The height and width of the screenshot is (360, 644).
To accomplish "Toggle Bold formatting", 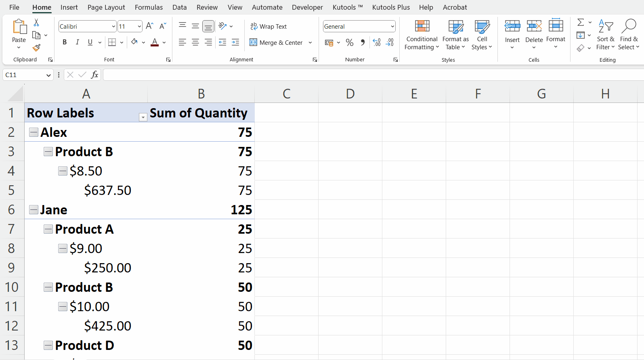I will (x=65, y=42).
